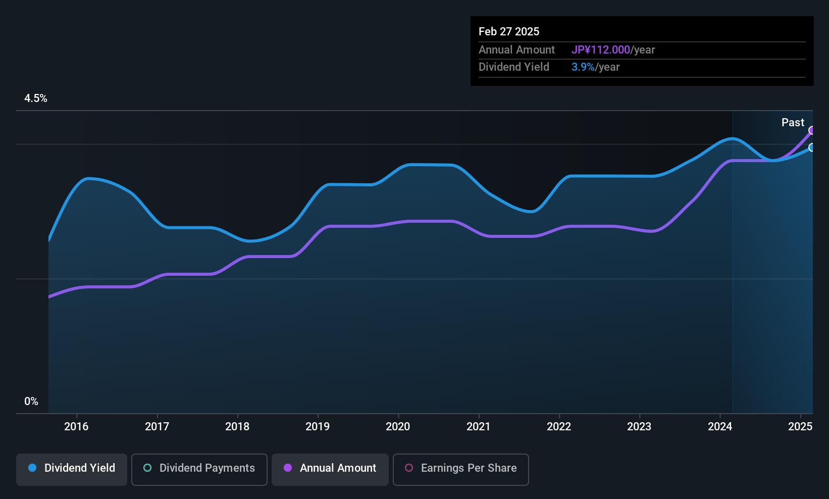Click the blue Dividend Yield legend dot

click(32, 468)
